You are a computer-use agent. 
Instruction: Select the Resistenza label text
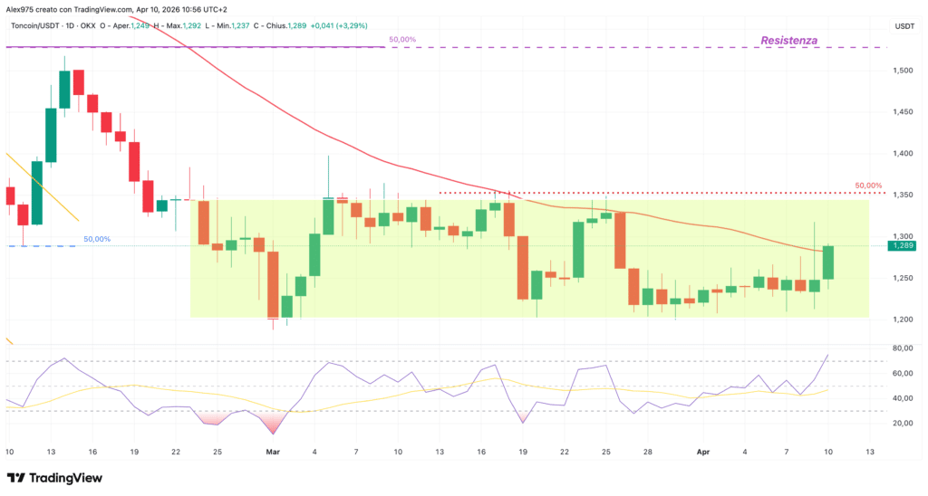tap(789, 40)
